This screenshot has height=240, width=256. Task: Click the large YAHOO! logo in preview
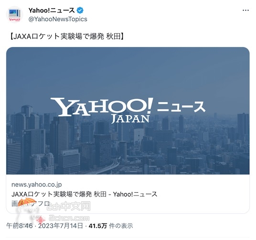(102, 107)
